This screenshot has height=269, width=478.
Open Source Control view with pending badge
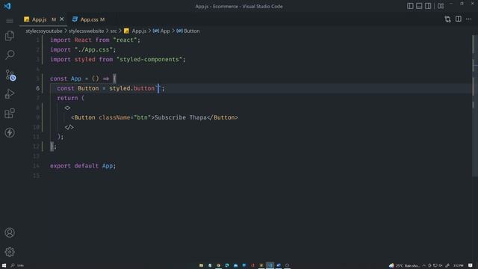(x=10, y=75)
